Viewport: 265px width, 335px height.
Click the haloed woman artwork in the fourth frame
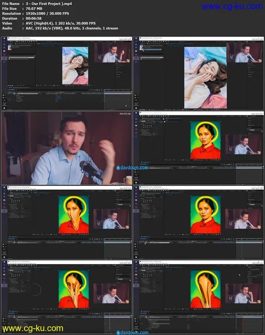pos(205,140)
